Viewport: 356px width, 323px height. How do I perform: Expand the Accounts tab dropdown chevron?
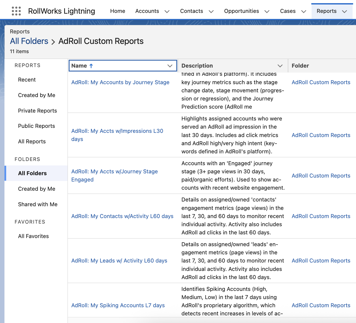[167, 11]
